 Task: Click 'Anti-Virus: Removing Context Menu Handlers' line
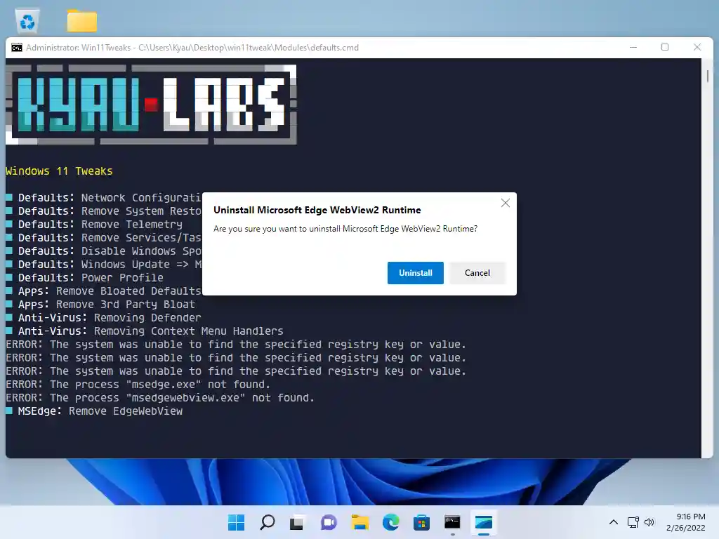[145, 331]
